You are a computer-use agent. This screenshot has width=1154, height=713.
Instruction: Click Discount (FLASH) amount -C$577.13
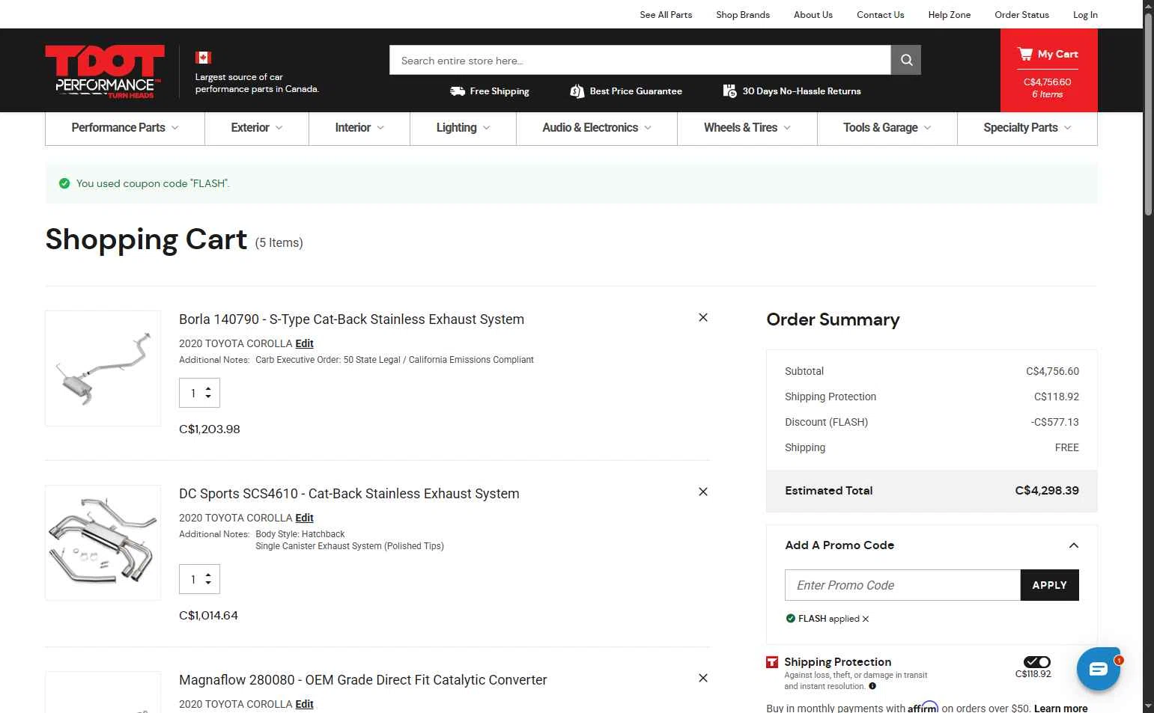[1054, 422]
